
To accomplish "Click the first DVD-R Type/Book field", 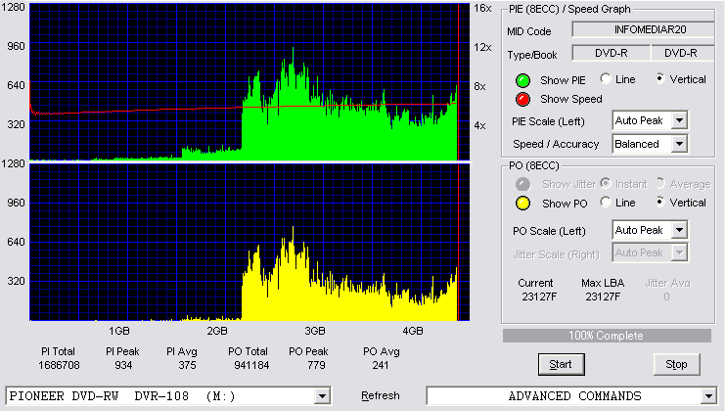I will [612, 53].
